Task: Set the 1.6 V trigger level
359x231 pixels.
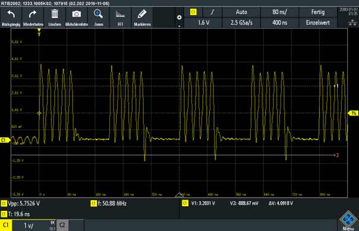Action: point(203,23)
